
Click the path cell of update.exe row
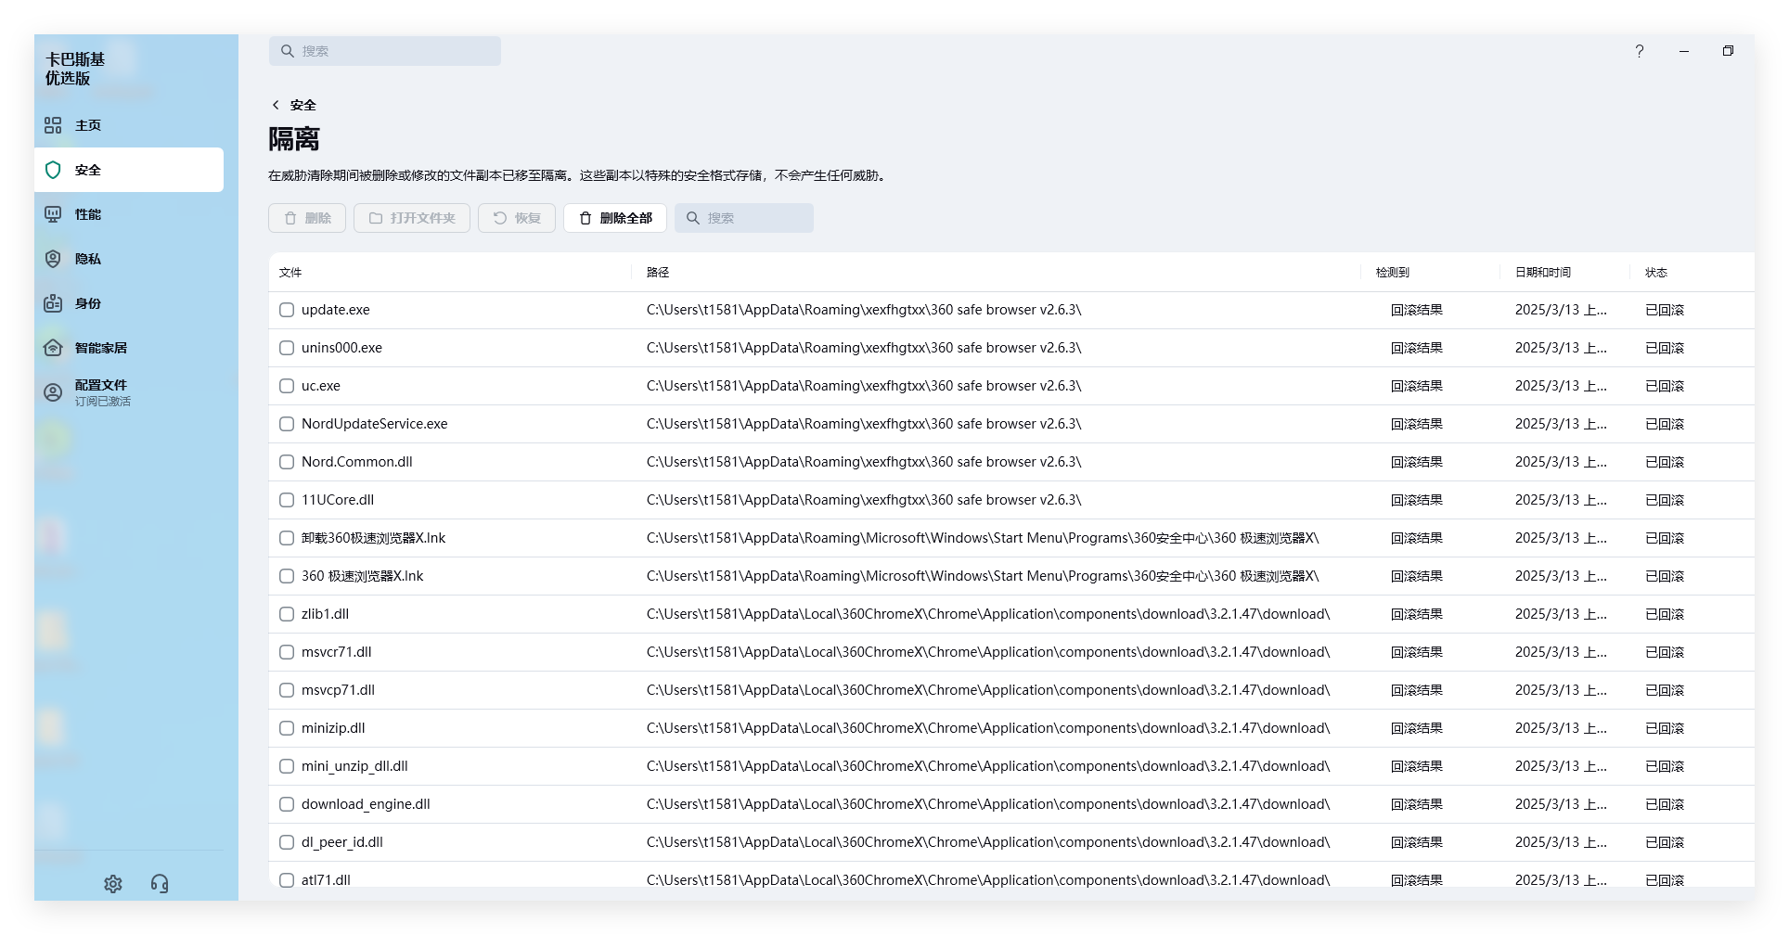click(x=864, y=310)
